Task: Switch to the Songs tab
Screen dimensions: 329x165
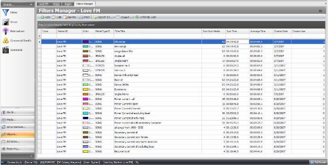Action: click(x=56, y=4)
